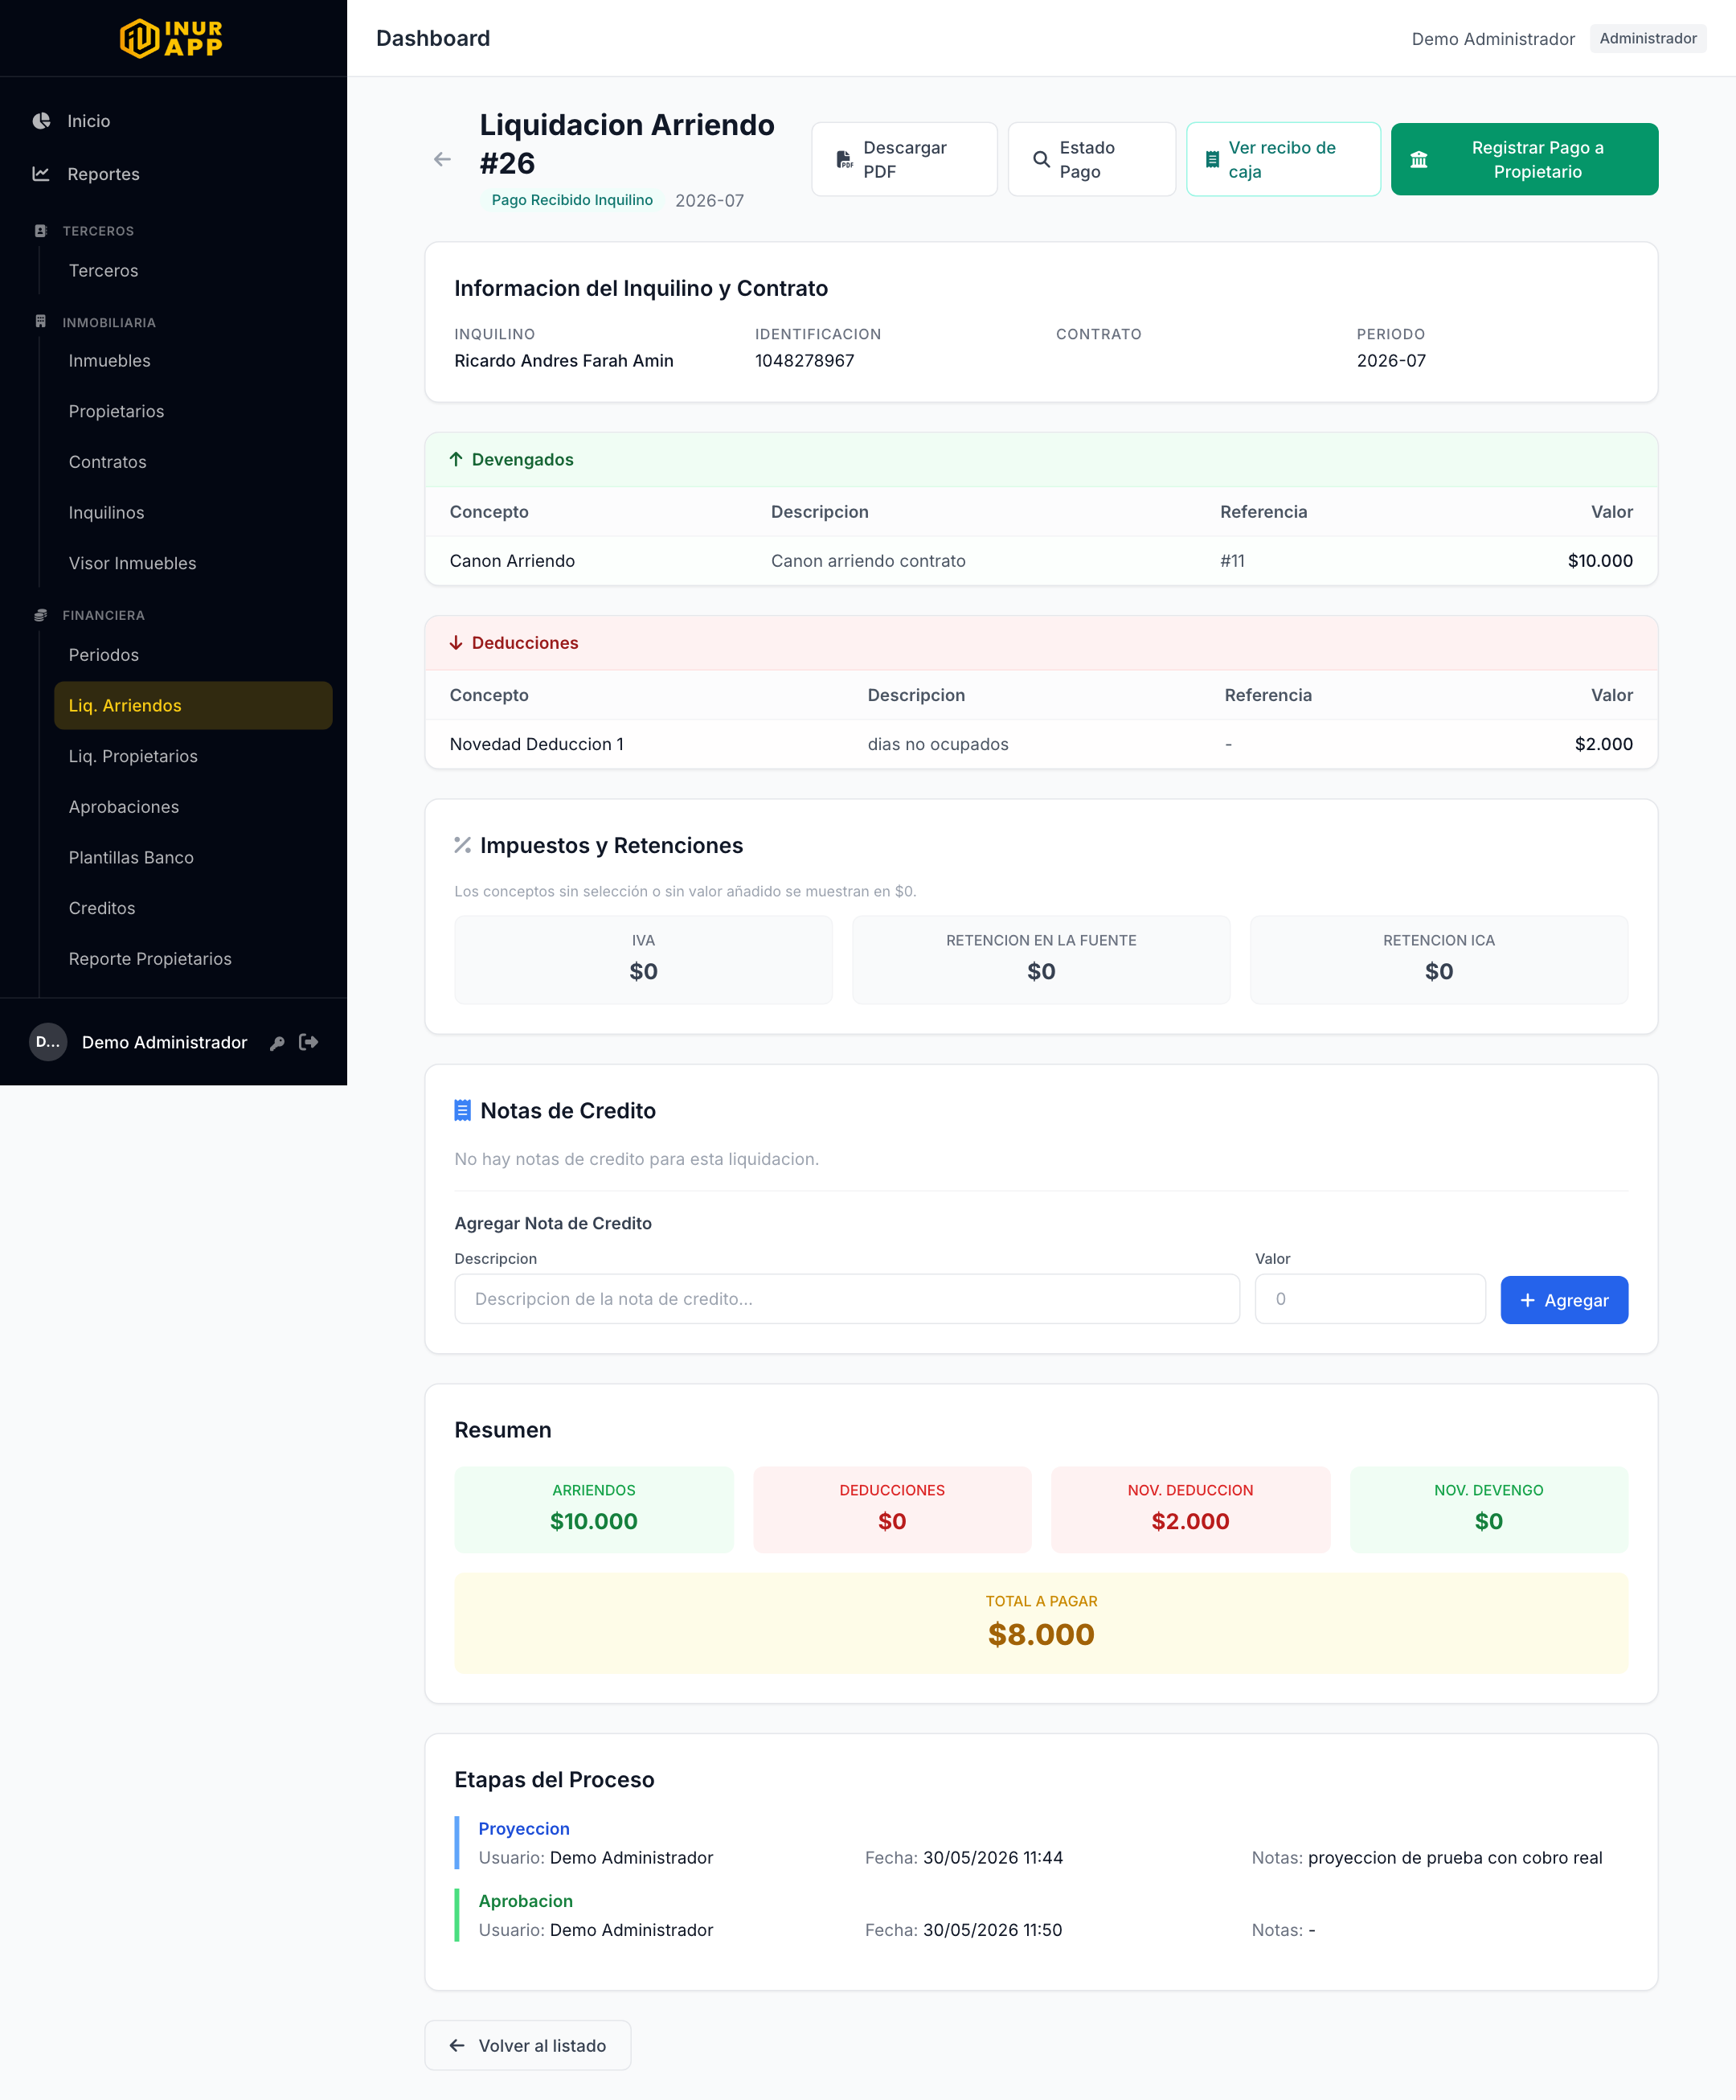
Task: Click the NOV. DEDUCCION $2.000 card
Action: click(1190, 1510)
